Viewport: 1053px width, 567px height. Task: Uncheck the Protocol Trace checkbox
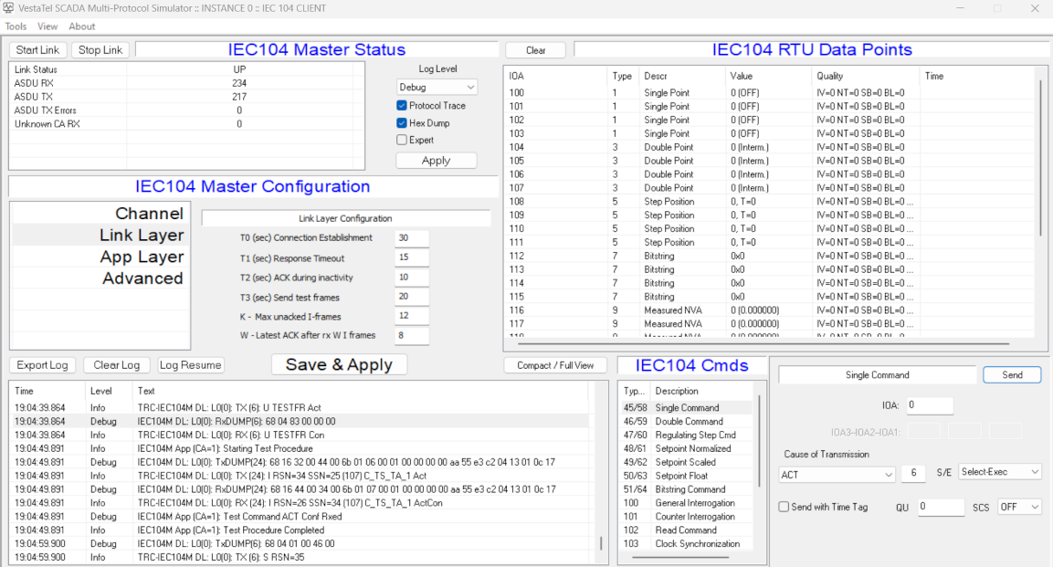pos(402,106)
